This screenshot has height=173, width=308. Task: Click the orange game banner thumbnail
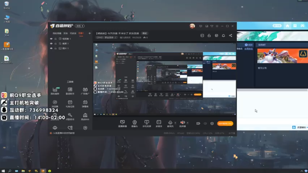click(282, 56)
